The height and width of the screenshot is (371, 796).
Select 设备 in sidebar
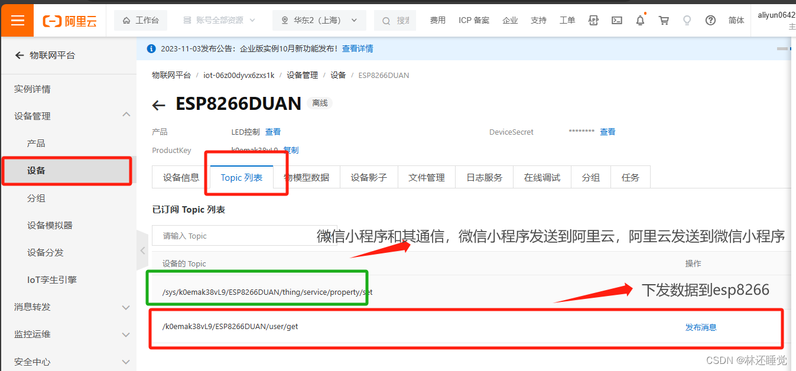click(69, 171)
